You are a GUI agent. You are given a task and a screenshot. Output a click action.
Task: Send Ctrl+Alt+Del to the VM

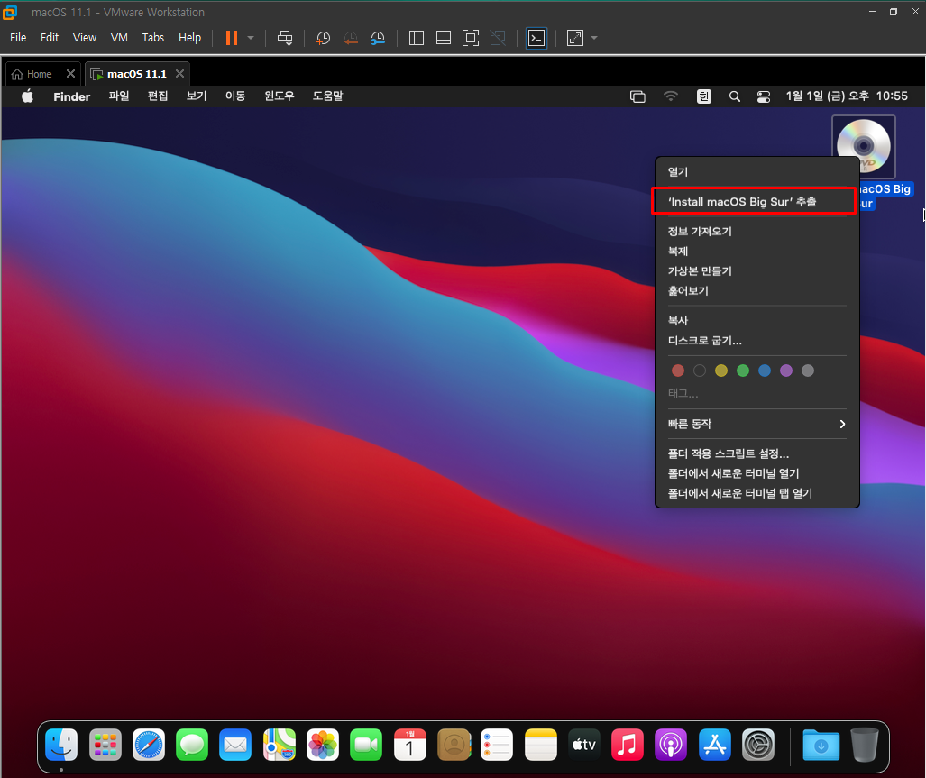coord(285,38)
